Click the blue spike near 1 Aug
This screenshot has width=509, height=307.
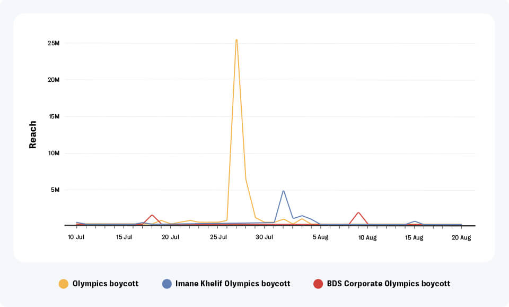click(x=284, y=190)
